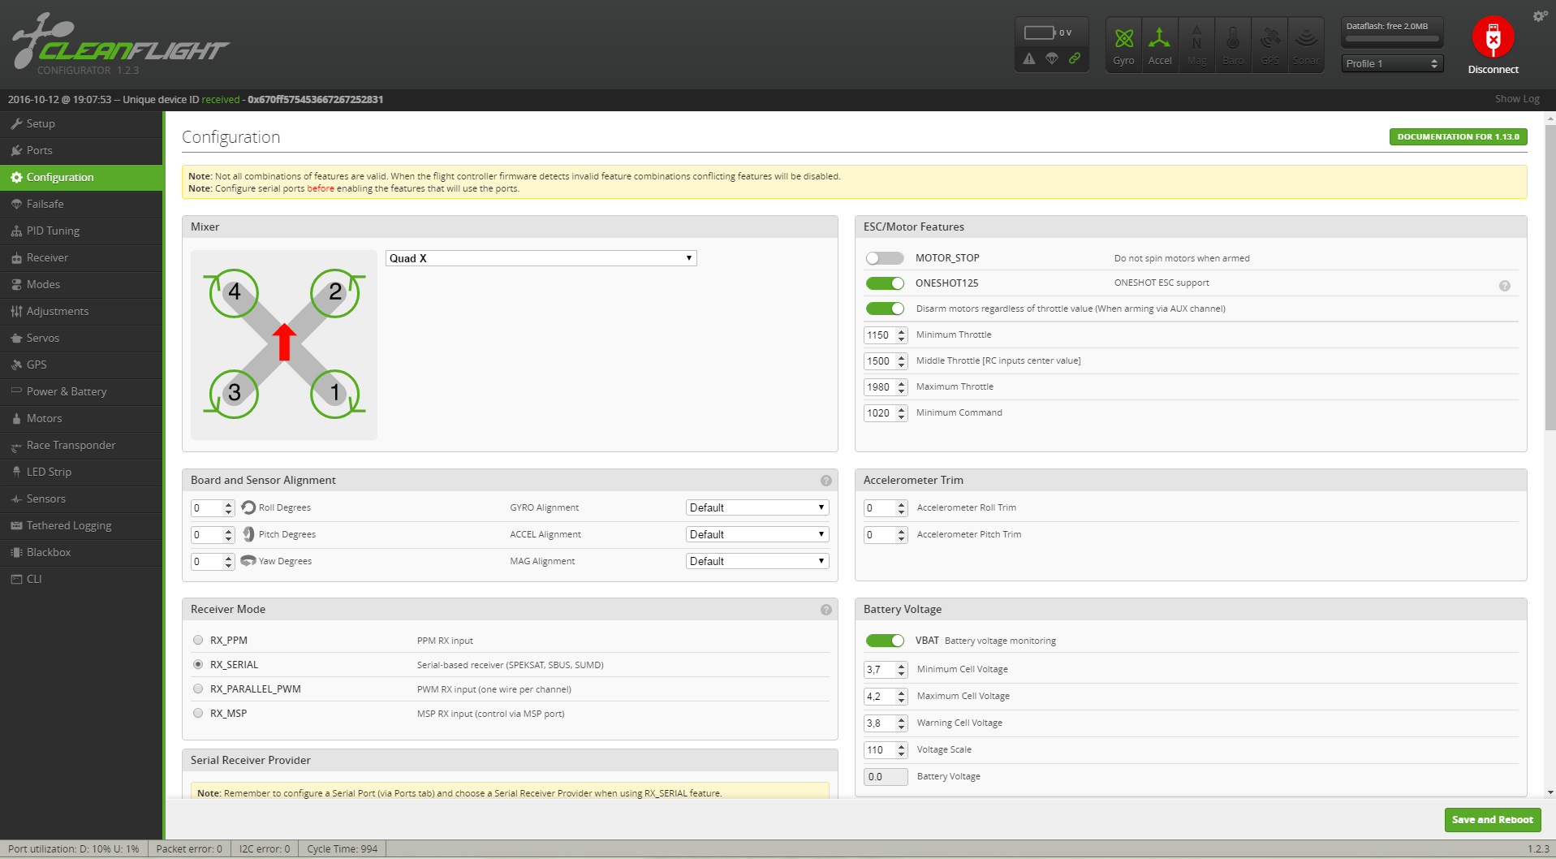Open help for ONESHOT125 ESC support
1556x859 pixels.
click(1505, 286)
